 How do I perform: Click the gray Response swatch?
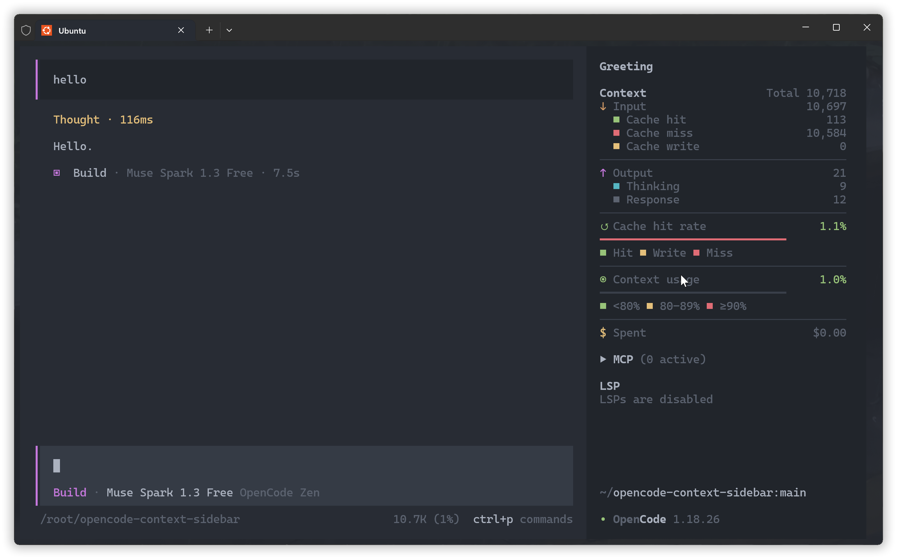click(x=616, y=200)
